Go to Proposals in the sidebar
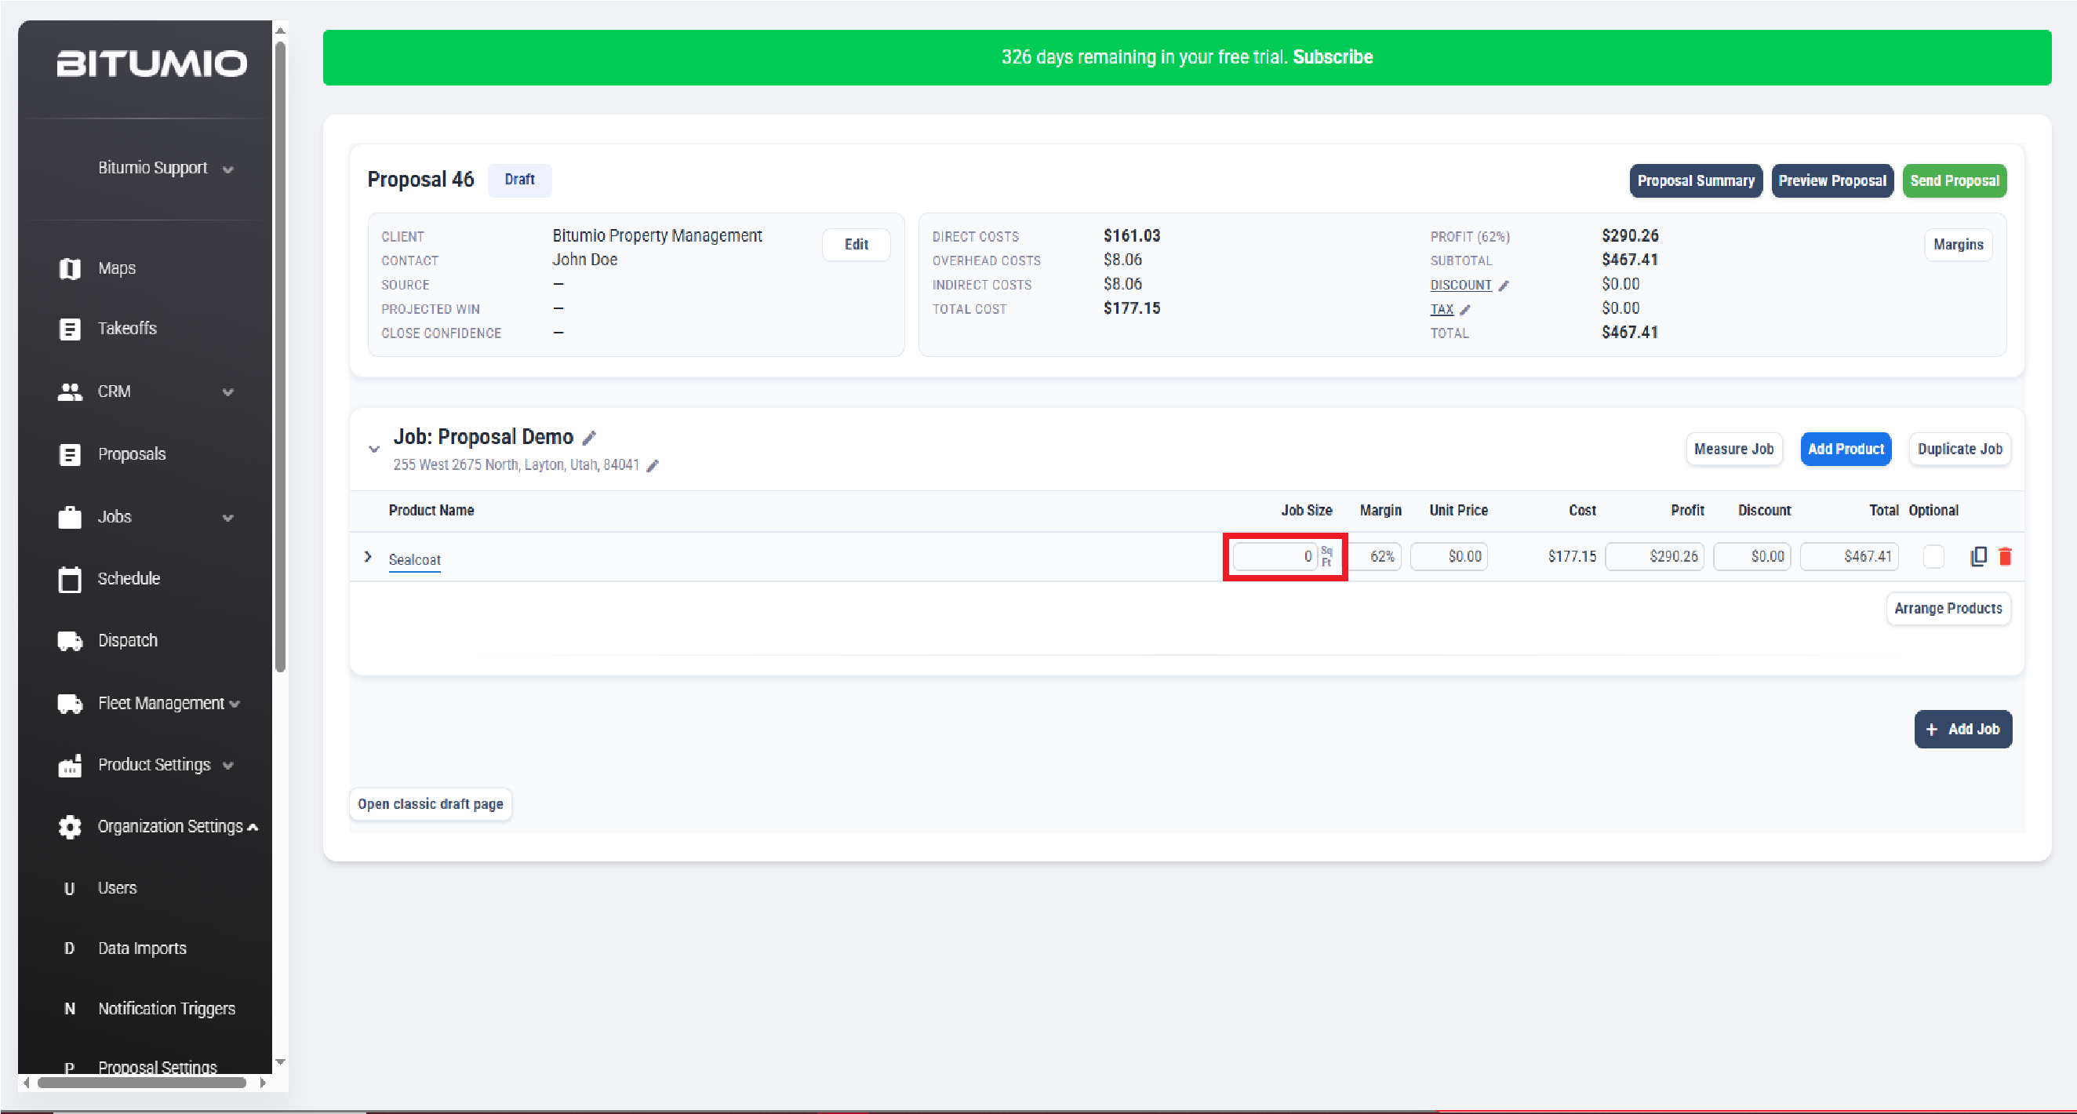Screen dimensions: 2077x1114 pyautogui.click(x=132, y=454)
